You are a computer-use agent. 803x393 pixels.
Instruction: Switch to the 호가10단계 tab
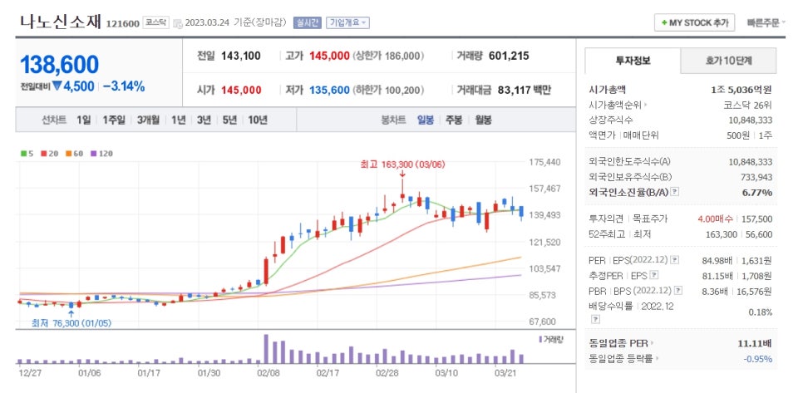728,61
